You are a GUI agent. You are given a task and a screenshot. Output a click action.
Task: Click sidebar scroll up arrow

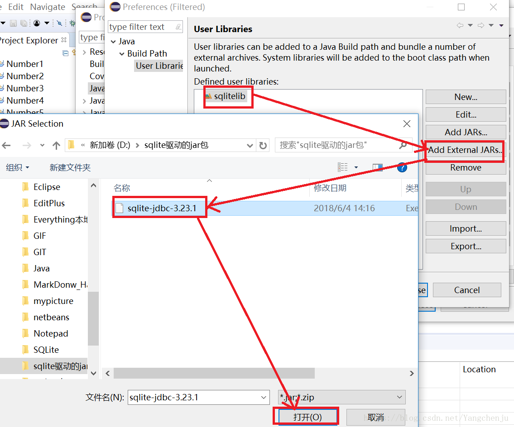tap(93, 185)
